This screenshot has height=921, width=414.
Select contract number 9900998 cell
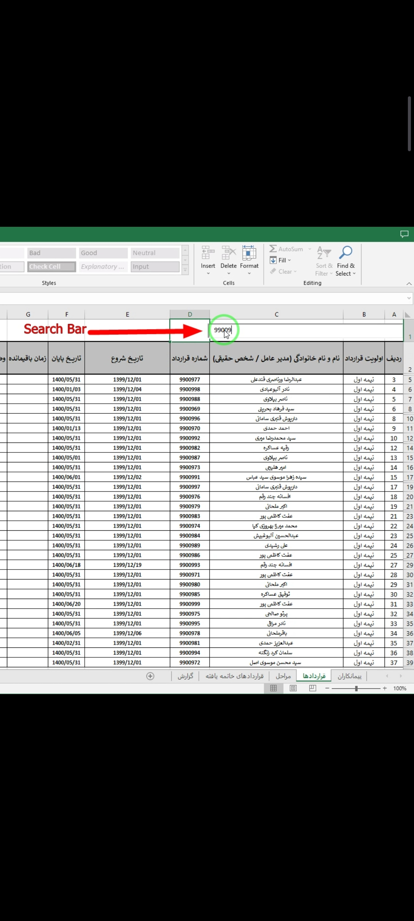click(x=190, y=389)
